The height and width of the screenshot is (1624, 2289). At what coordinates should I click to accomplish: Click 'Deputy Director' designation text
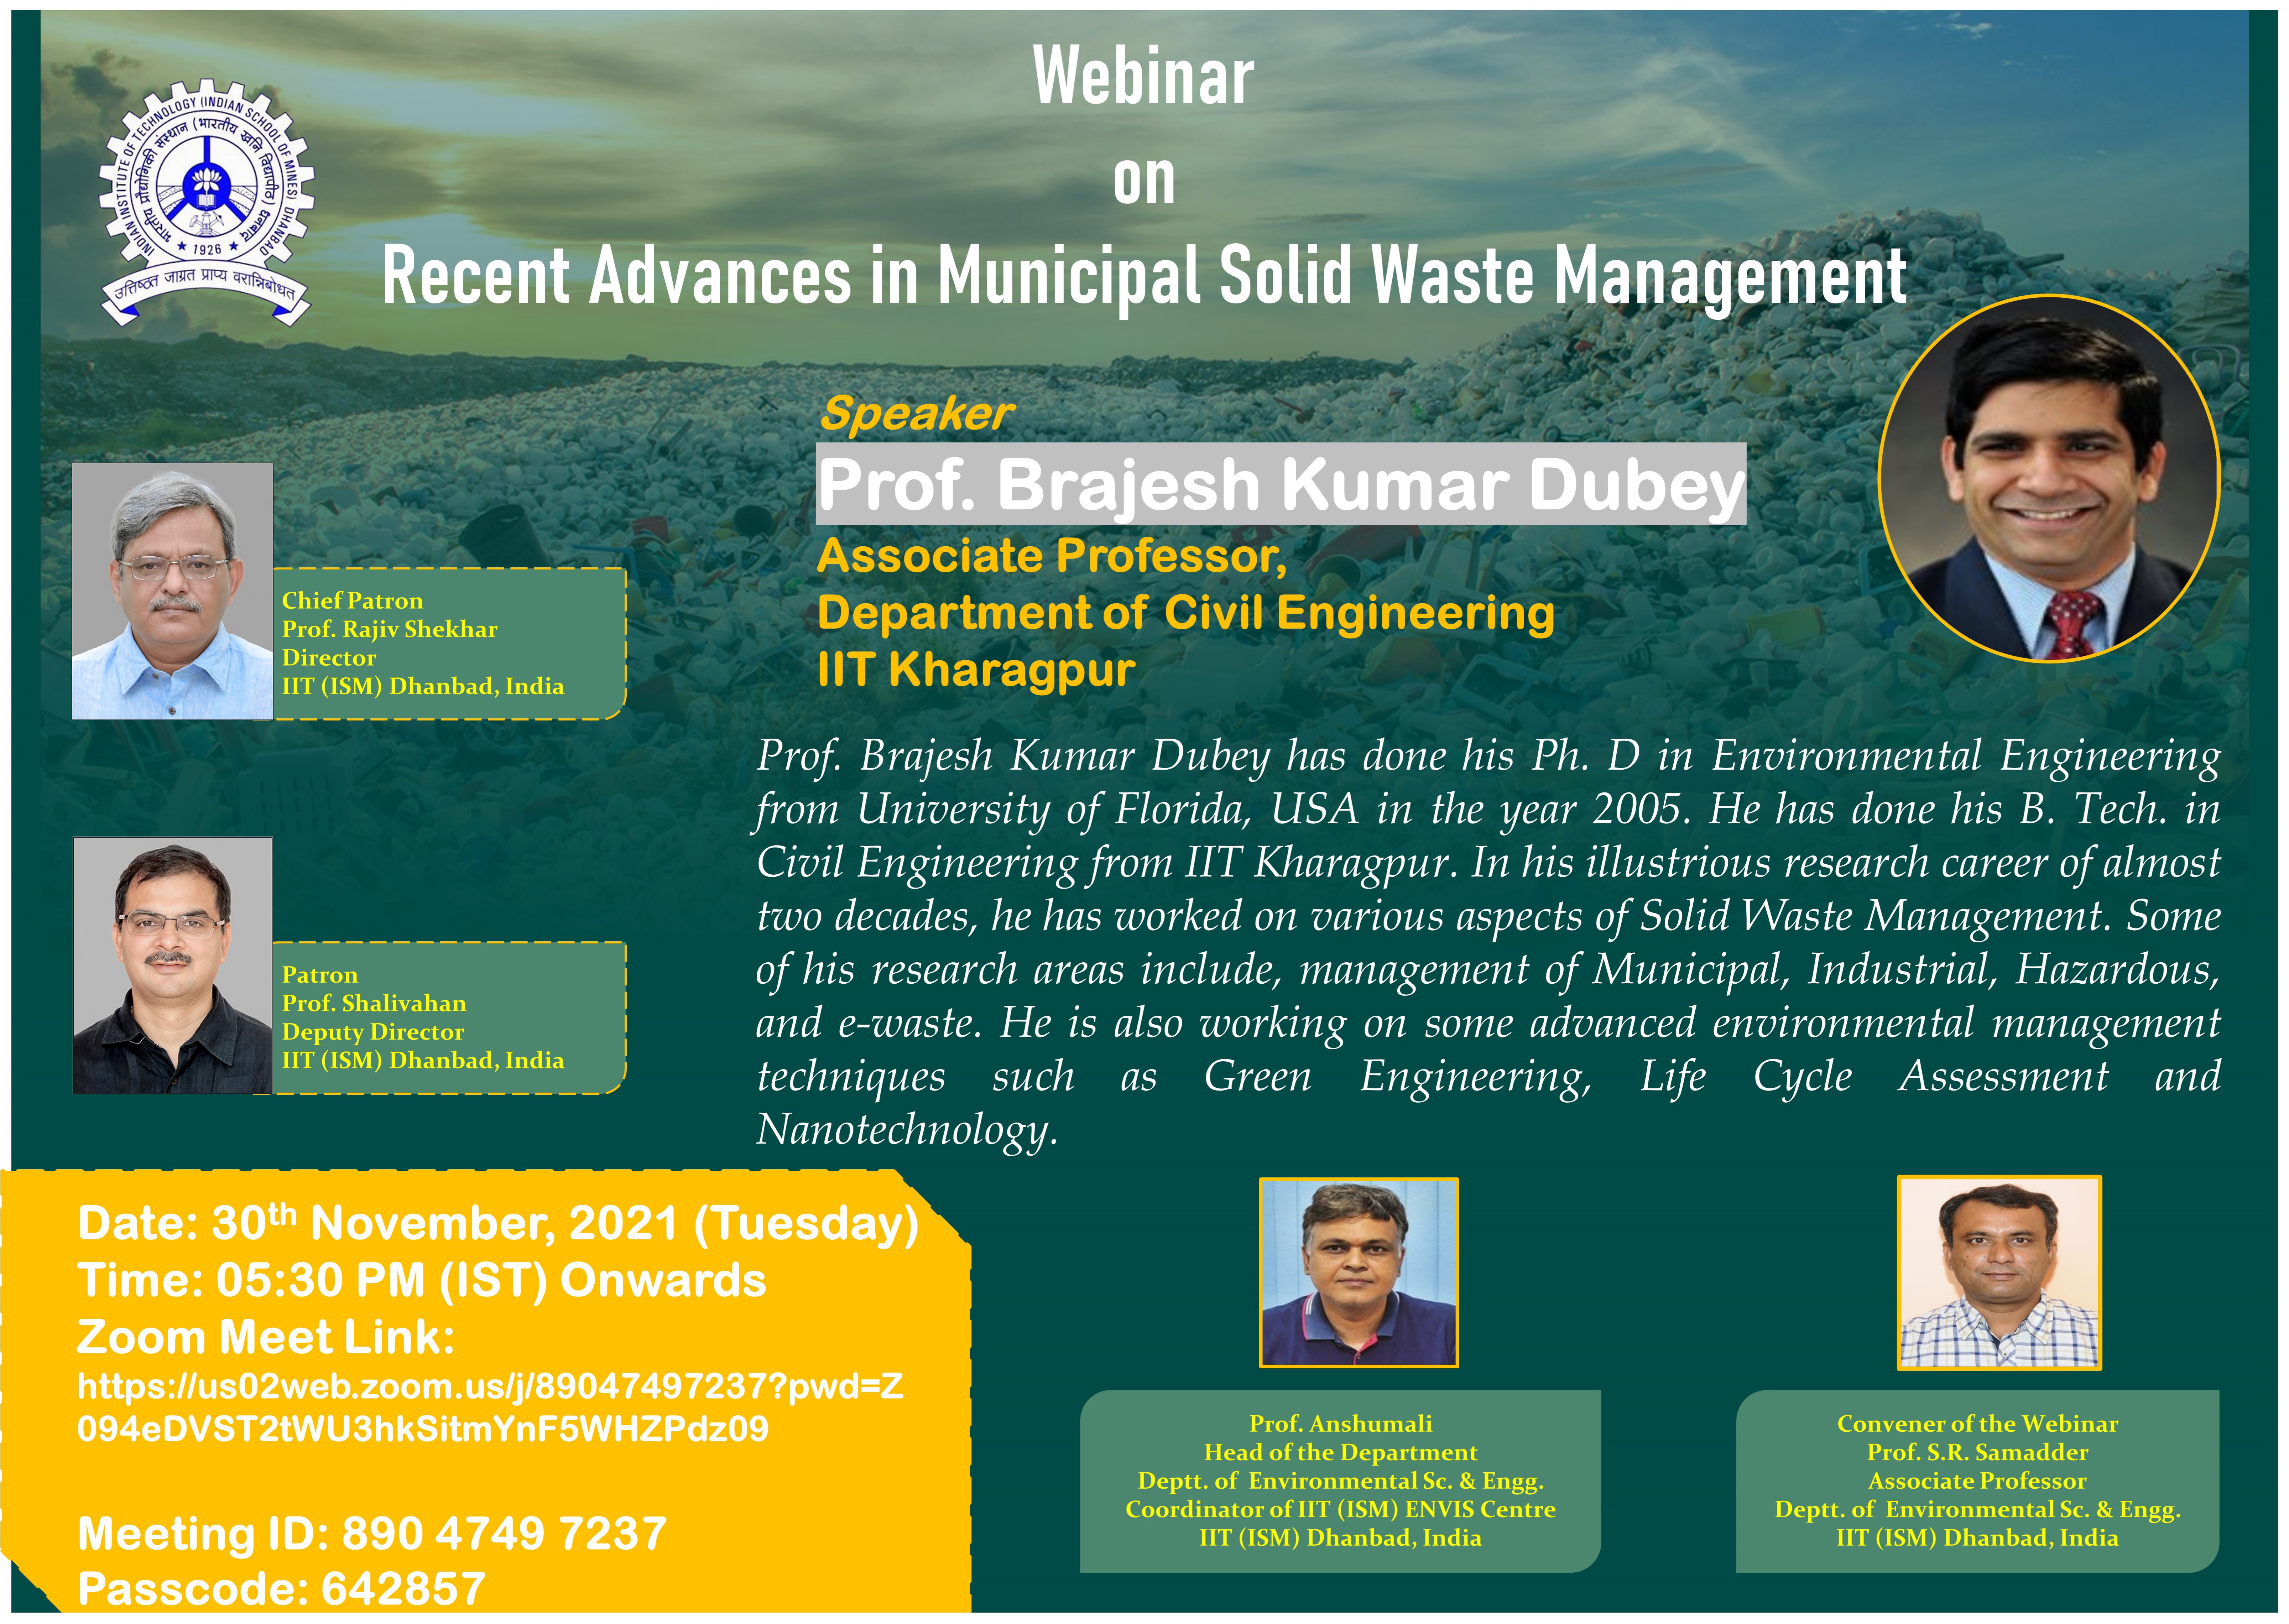[373, 1032]
